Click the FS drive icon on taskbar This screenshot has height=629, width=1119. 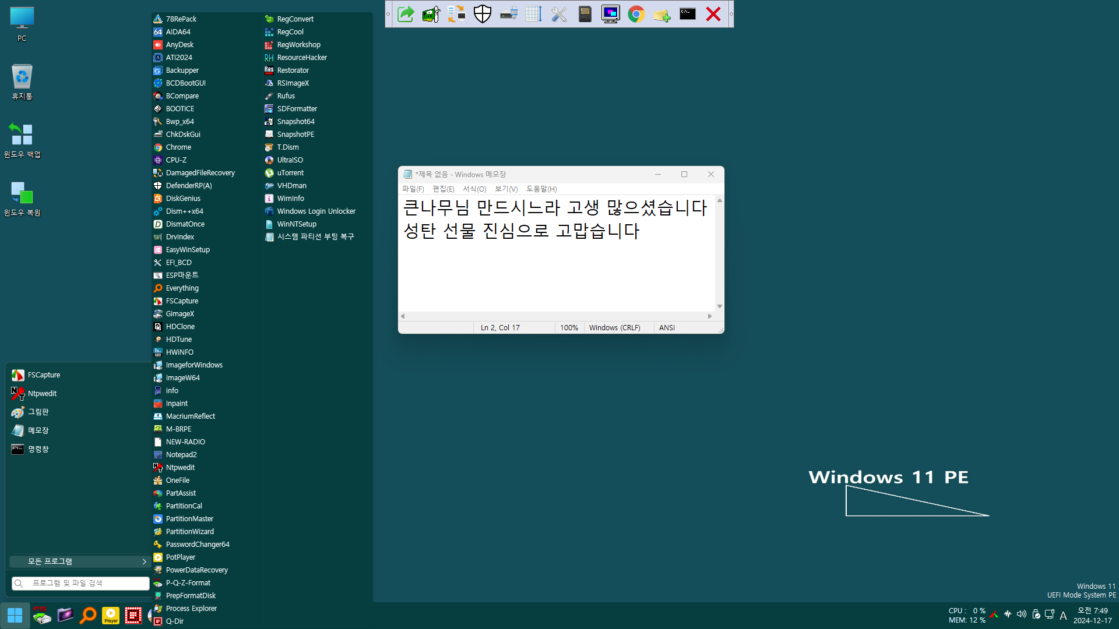pyautogui.click(x=42, y=615)
